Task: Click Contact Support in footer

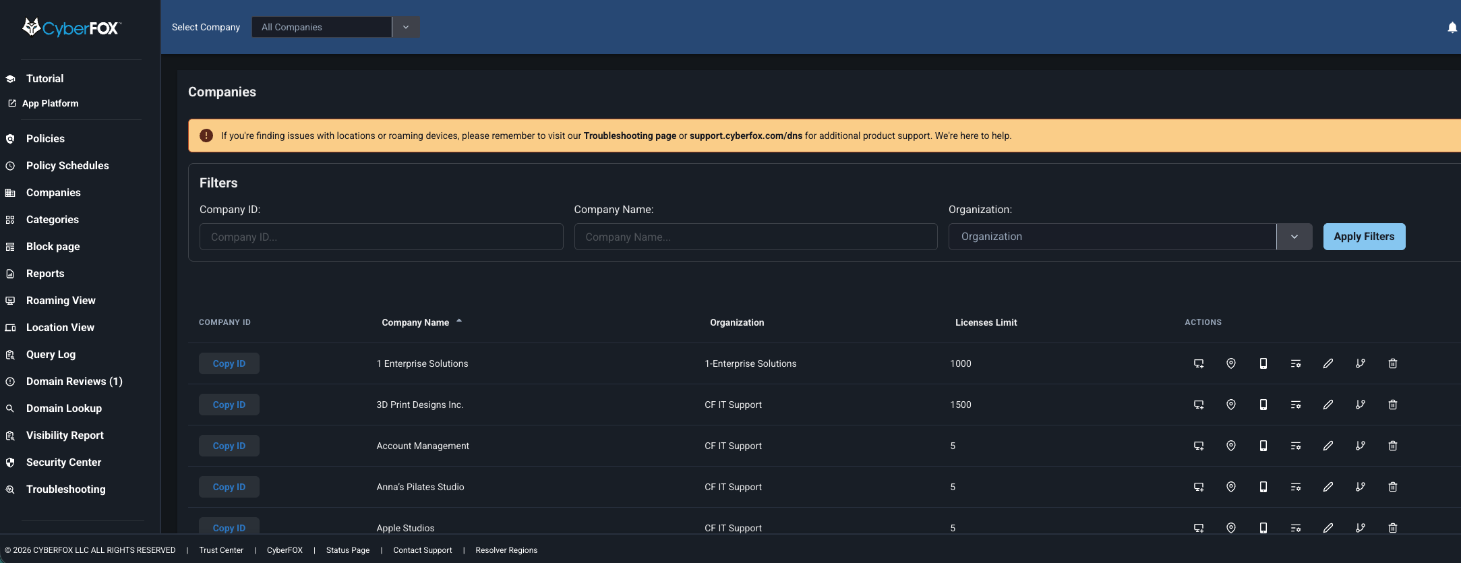Action: click(423, 550)
